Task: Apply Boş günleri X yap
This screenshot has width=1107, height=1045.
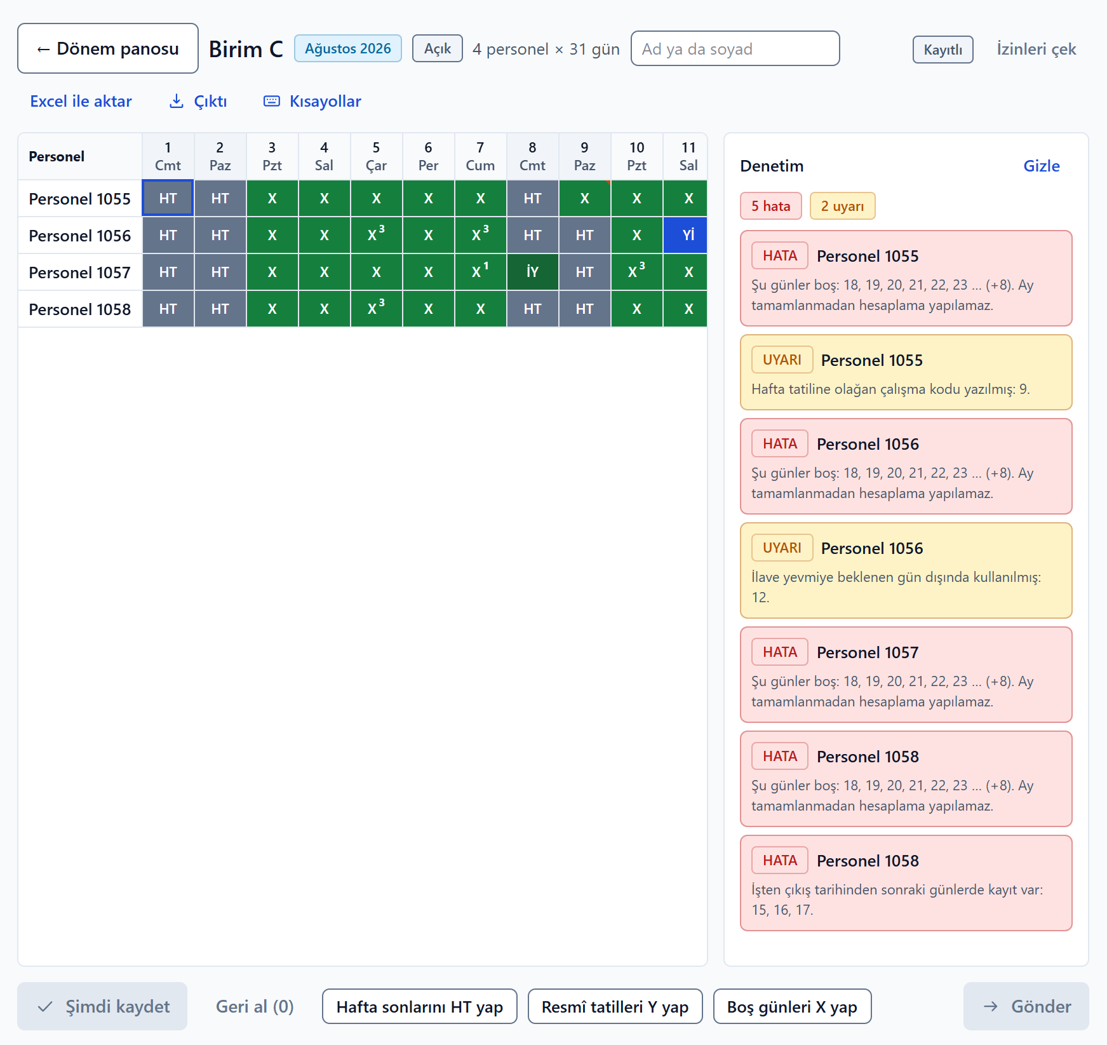Action: [x=793, y=1006]
